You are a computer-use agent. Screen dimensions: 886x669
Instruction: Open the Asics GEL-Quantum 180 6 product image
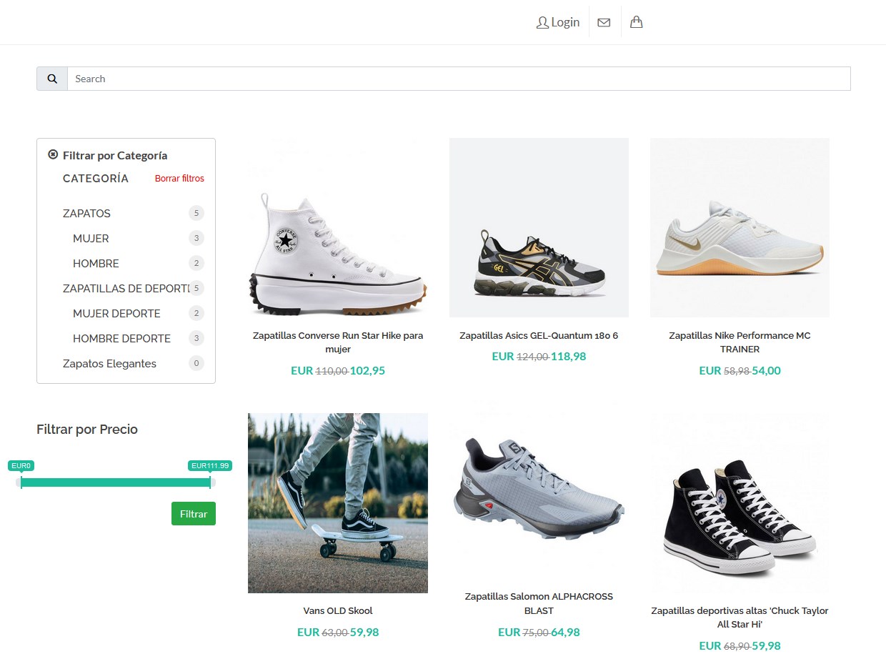point(539,227)
